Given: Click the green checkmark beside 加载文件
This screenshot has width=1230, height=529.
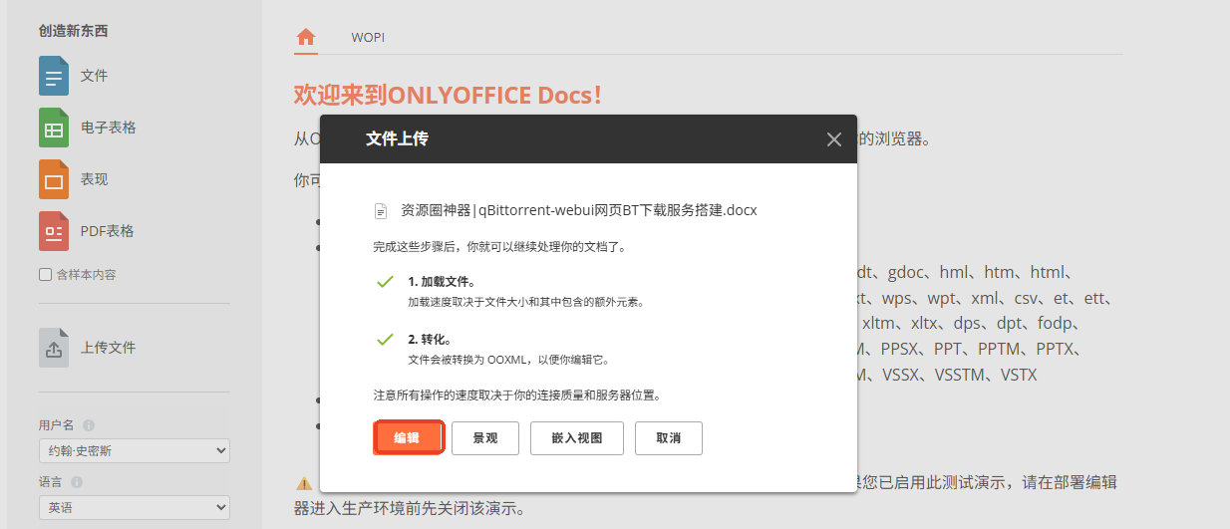Looking at the screenshot, I should (x=385, y=282).
